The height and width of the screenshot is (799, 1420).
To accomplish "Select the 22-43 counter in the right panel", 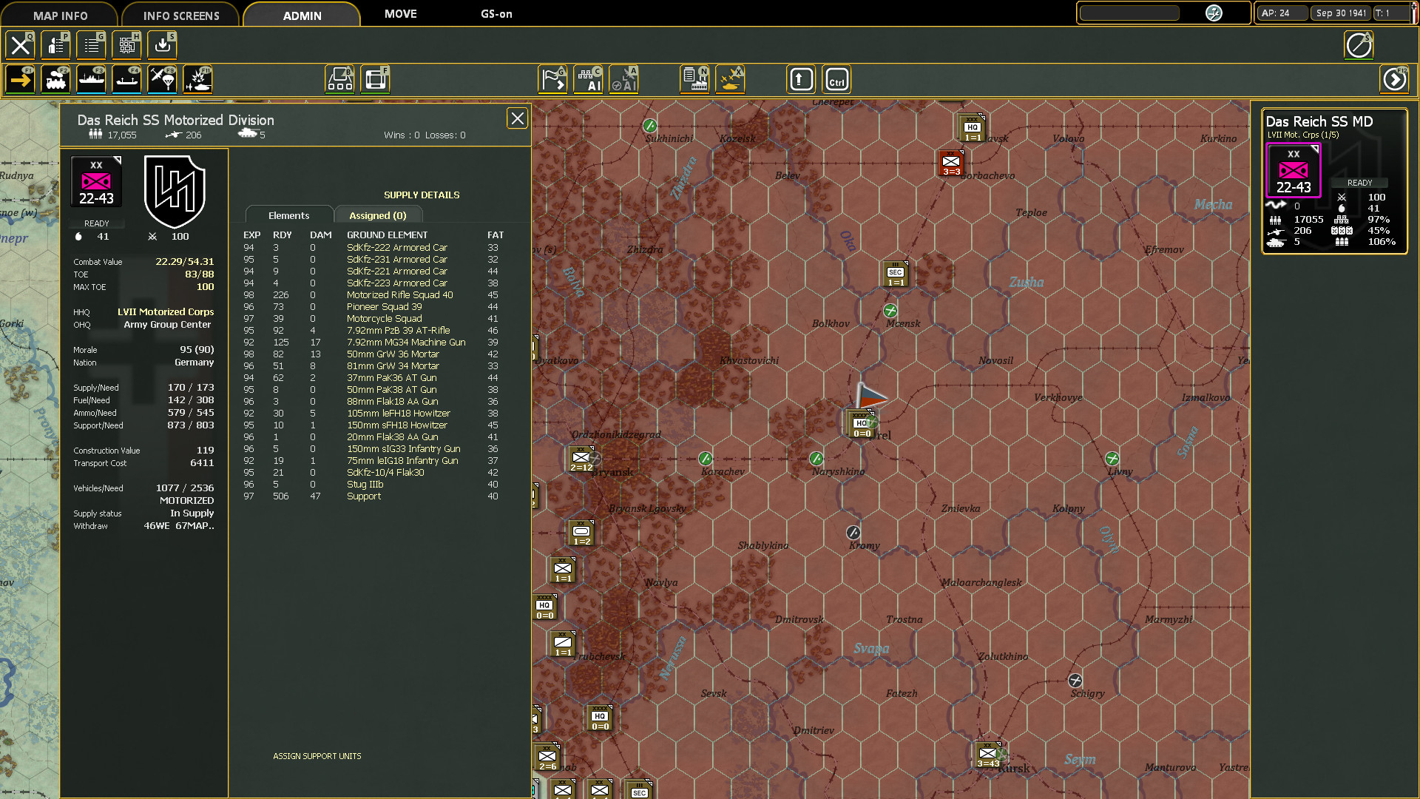I will pos(1294,171).
